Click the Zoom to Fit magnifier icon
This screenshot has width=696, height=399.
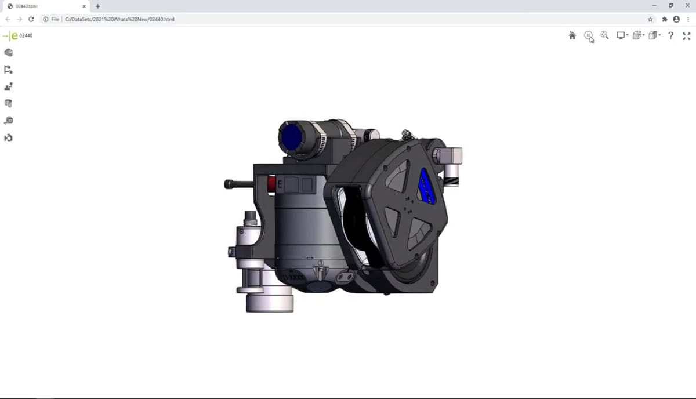[604, 35]
